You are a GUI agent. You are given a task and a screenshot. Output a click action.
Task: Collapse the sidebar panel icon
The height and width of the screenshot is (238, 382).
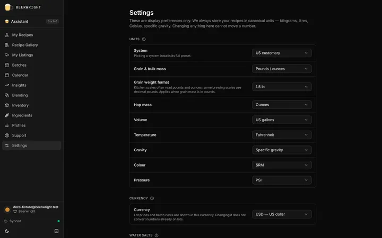[x=57, y=231]
